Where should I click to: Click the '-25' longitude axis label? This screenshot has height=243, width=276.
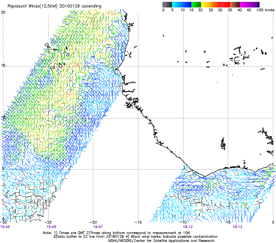(x=48, y=222)
